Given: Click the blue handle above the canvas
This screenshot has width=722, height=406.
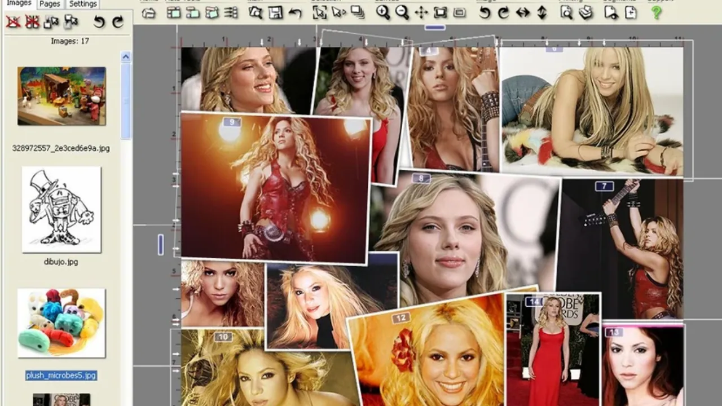Looking at the screenshot, I should coord(435,27).
